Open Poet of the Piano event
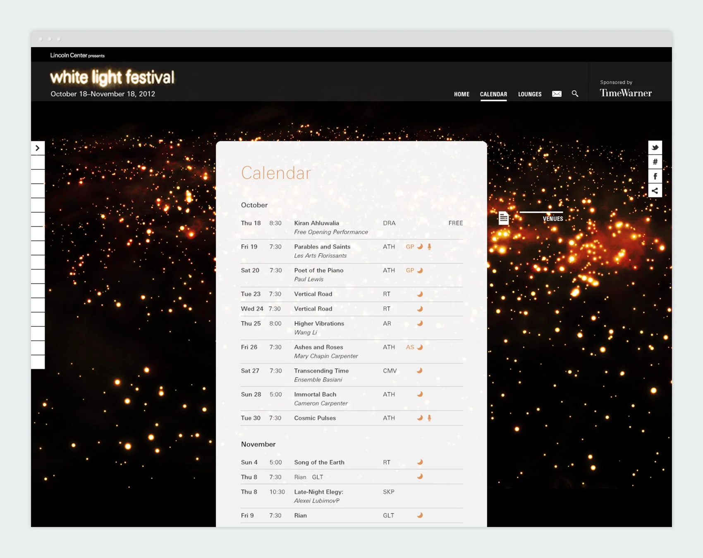Screen dimensions: 703x558 tap(318, 271)
